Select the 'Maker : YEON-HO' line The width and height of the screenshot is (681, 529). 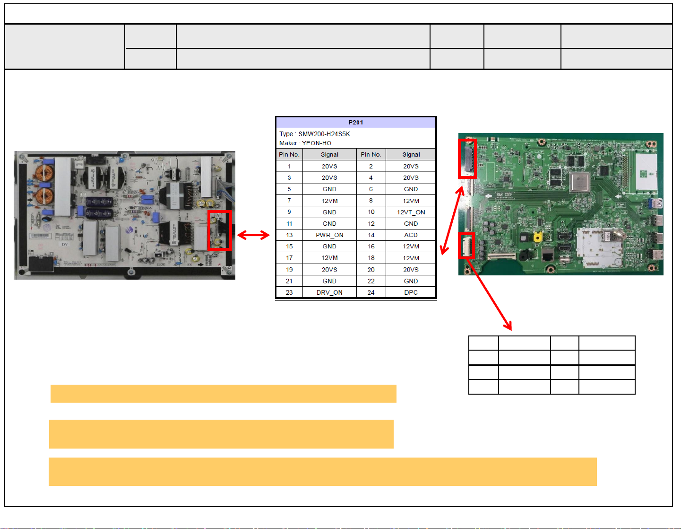click(305, 143)
